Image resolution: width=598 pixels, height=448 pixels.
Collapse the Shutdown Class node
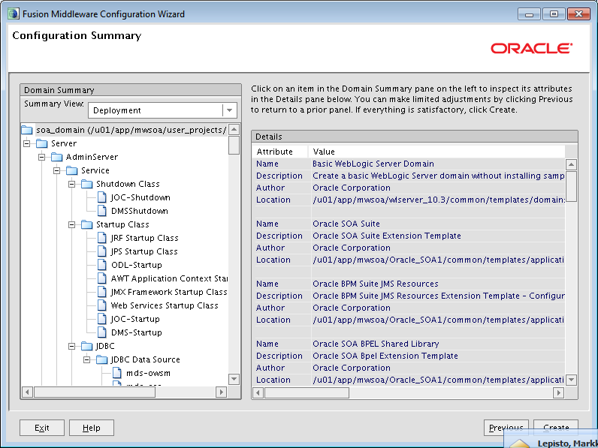(71, 184)
